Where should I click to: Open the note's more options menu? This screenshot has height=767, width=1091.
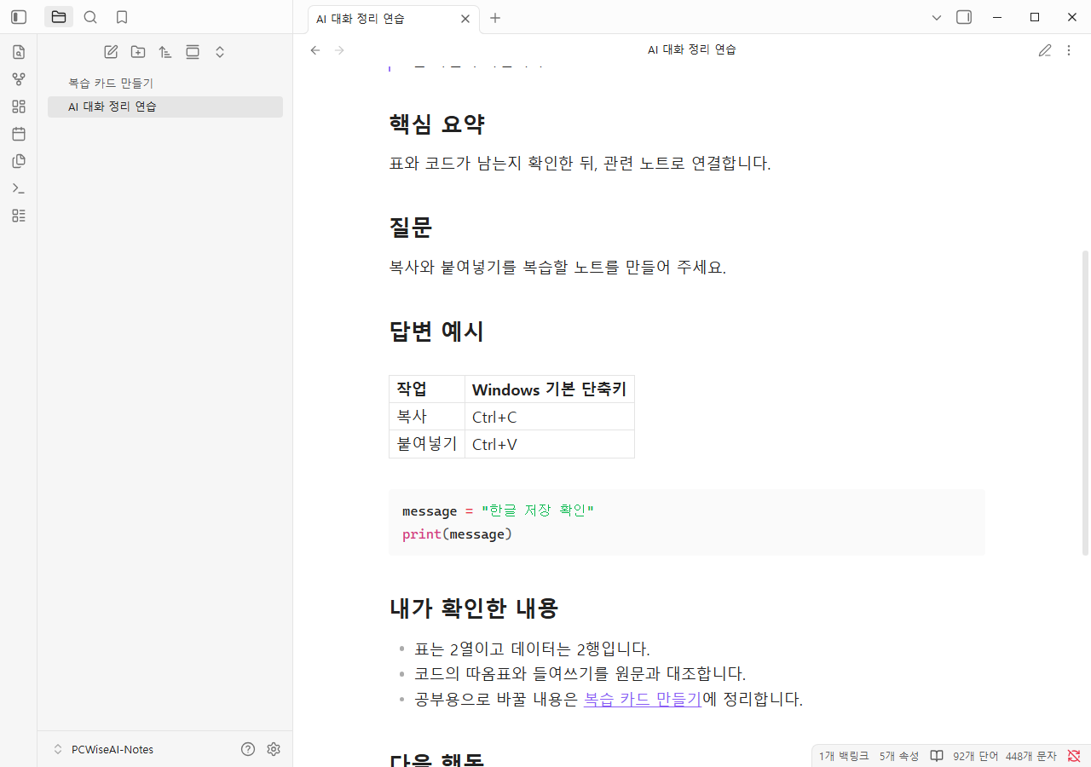[1069, 50]
